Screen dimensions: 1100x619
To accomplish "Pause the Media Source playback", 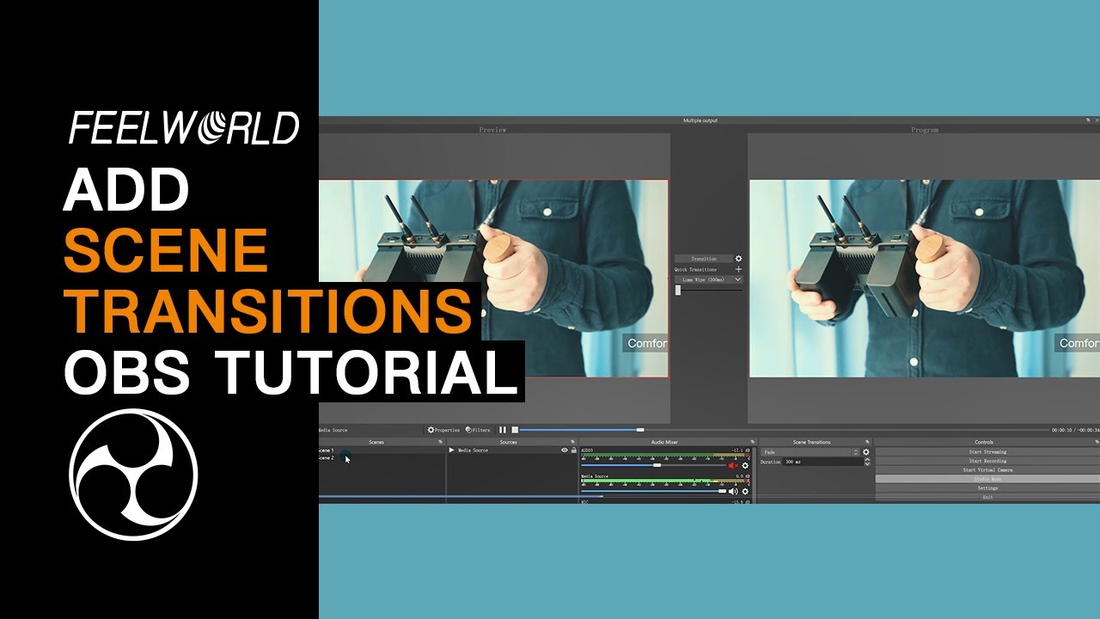I will click(503, 430).
